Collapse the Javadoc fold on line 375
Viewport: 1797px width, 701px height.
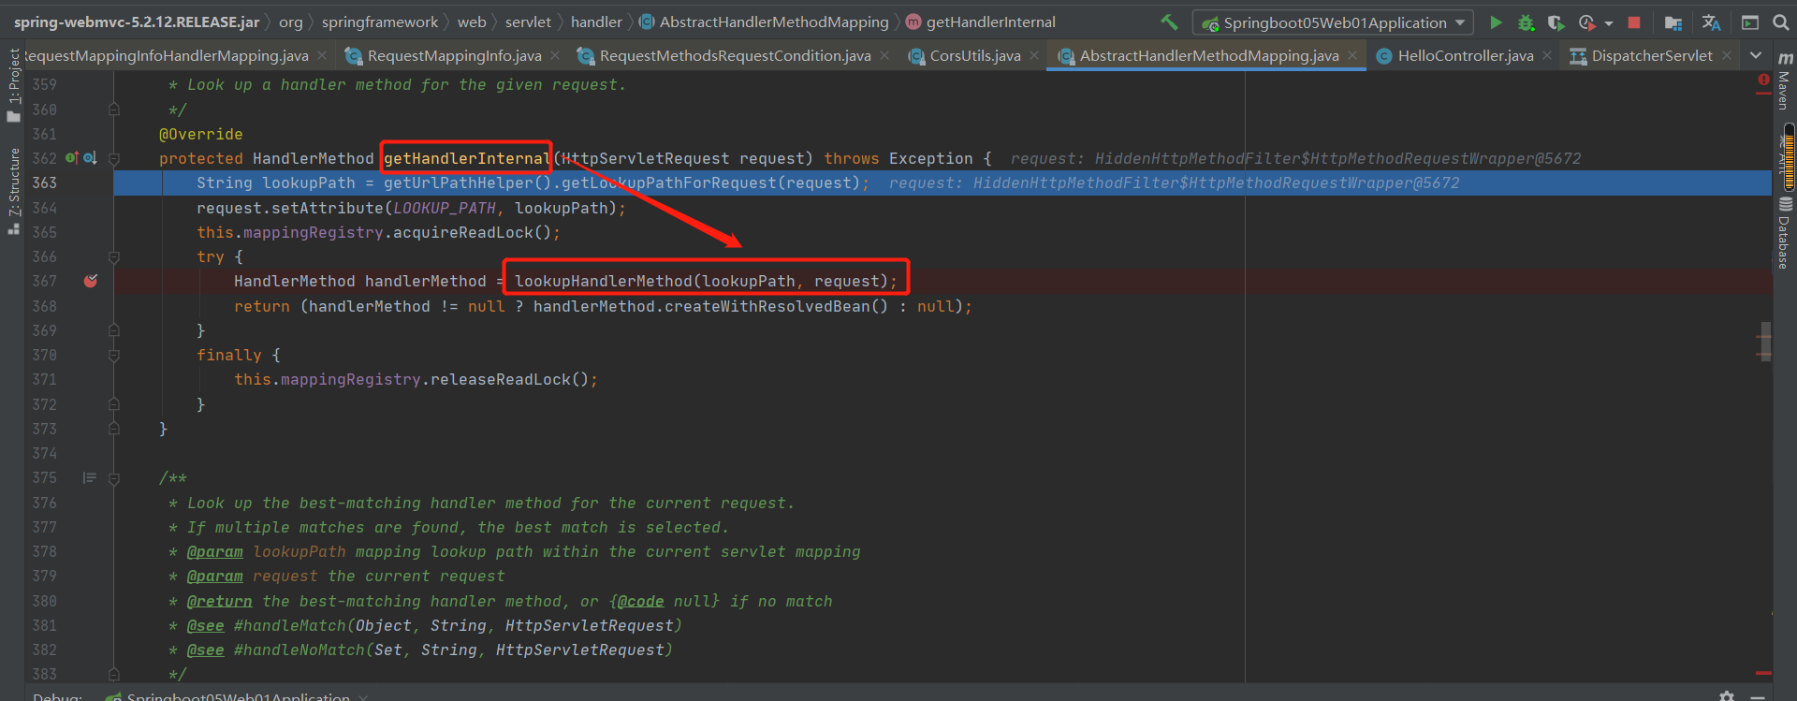coord(114,478)
